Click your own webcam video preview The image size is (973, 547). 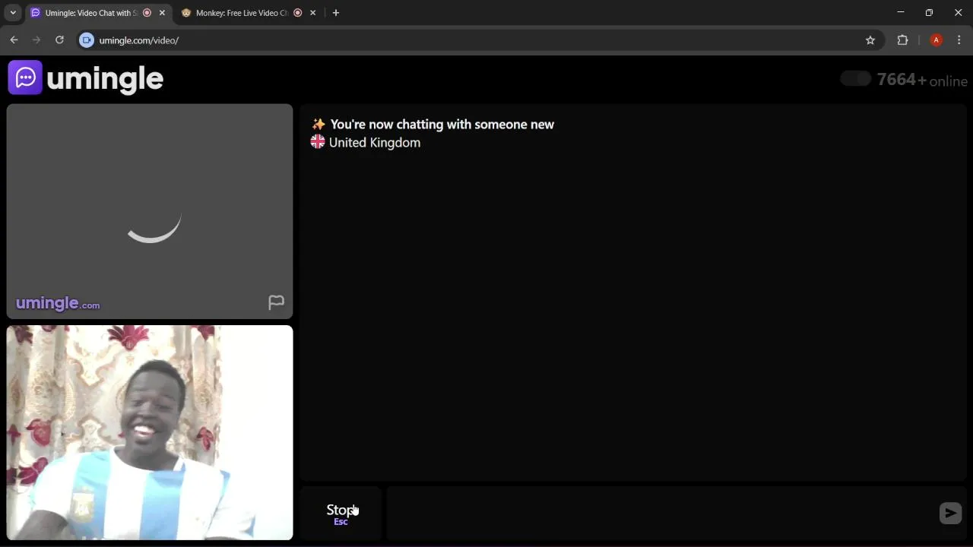click(x=150, y=432)
